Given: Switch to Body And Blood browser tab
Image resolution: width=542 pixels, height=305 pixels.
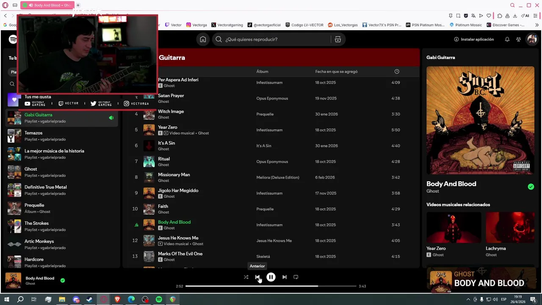Looking at the screenshot, I should click(x=47, y=5).
